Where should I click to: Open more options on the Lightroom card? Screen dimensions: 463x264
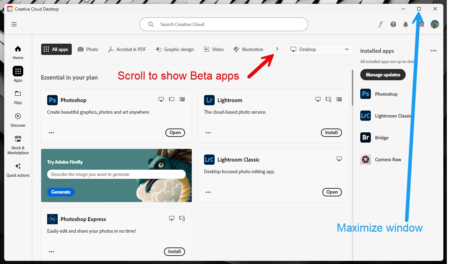208,133
